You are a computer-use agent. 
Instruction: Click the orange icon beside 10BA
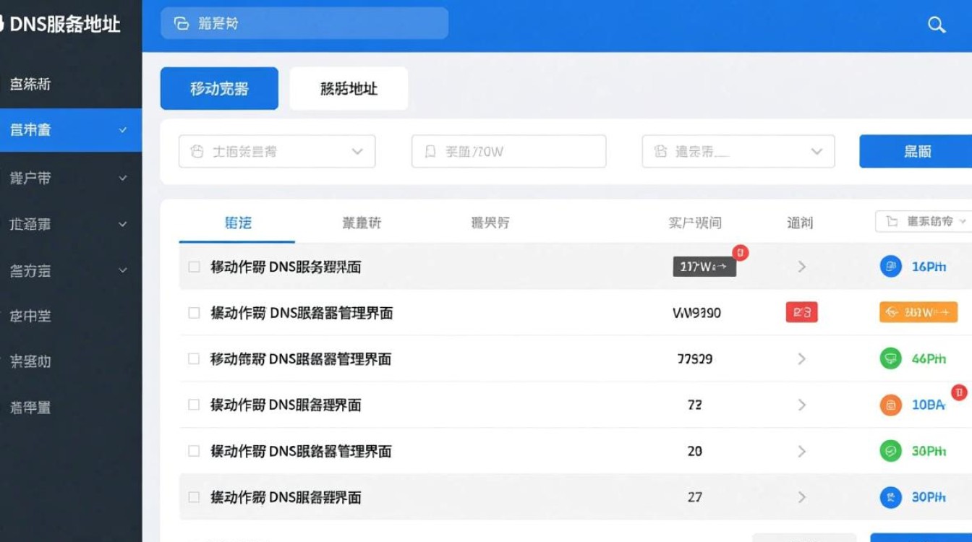891,405
